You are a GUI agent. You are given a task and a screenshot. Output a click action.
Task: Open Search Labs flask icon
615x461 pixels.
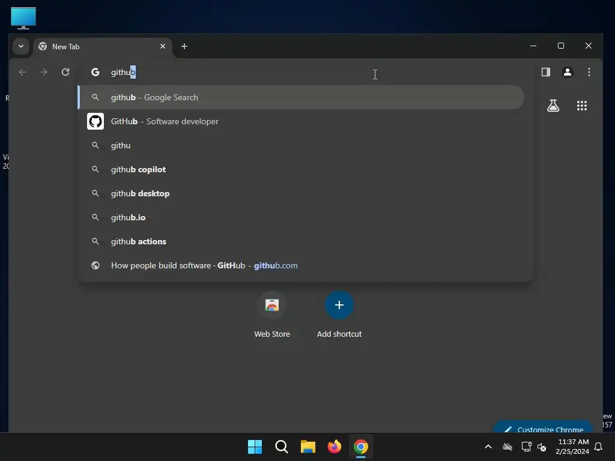[553, 106]
